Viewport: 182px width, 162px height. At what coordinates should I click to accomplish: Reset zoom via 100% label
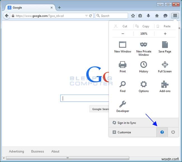pos(144,34)
